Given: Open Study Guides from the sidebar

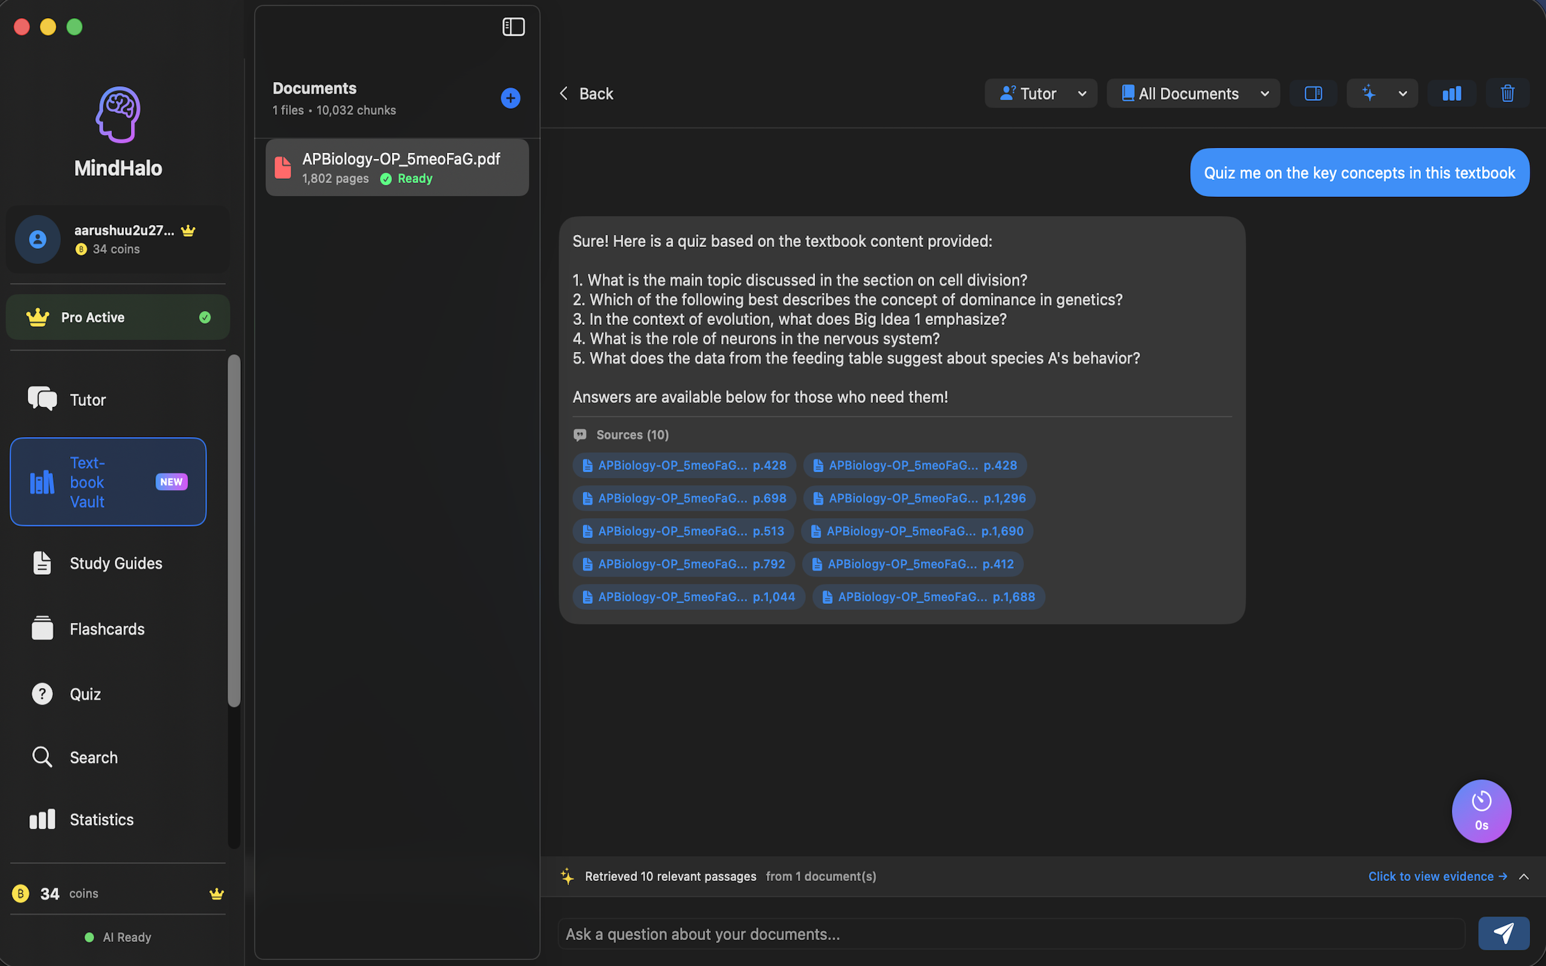Looking at the screenshot, I should pos(115,563).
